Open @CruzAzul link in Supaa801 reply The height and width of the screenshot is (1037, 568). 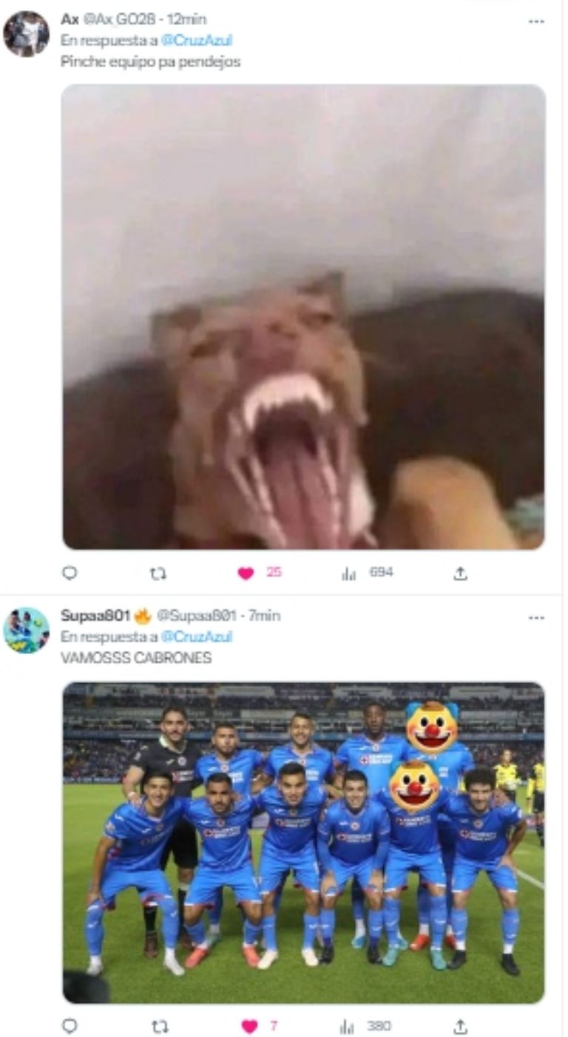coord(196,636)
